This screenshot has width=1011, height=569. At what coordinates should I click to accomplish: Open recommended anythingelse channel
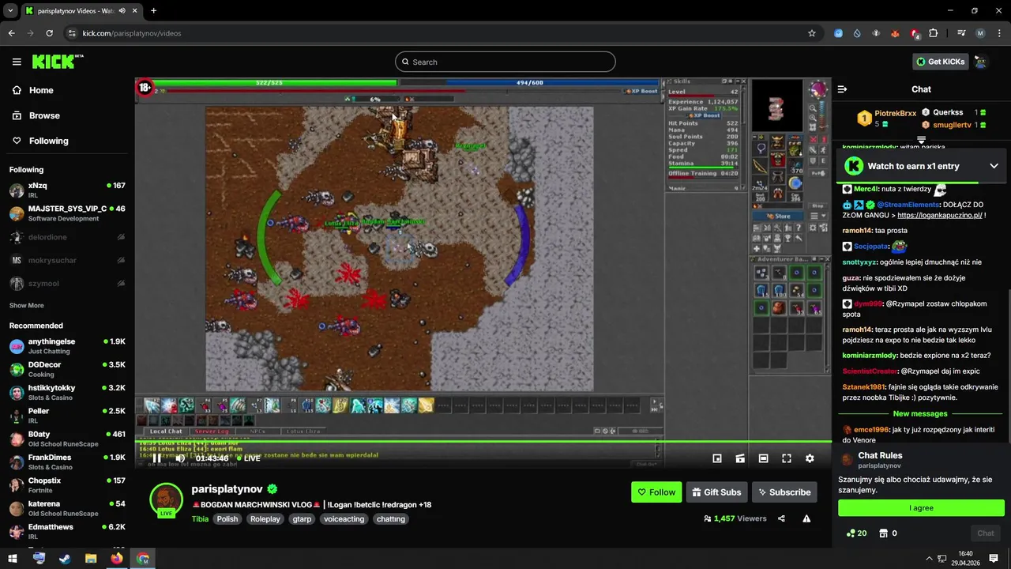click(x=67, y=346)
